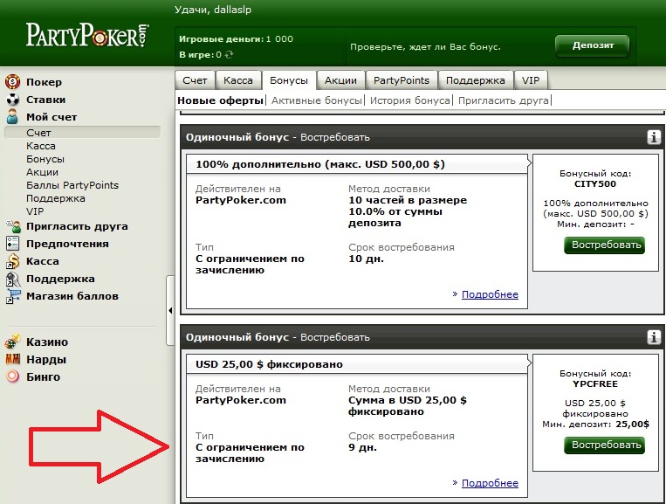
Task: Click the heading 100% дополнительно (макс. USD 500,00 $)
Action: 320,164
